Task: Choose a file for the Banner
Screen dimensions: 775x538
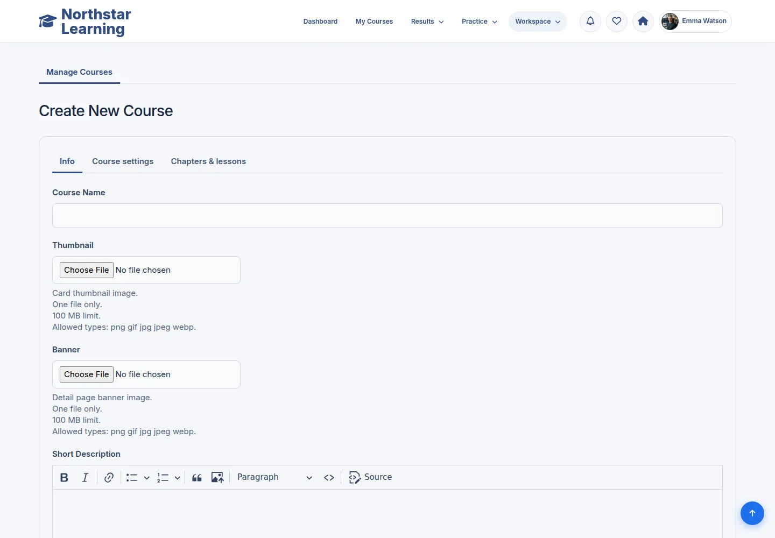Action: pos(86,374)
